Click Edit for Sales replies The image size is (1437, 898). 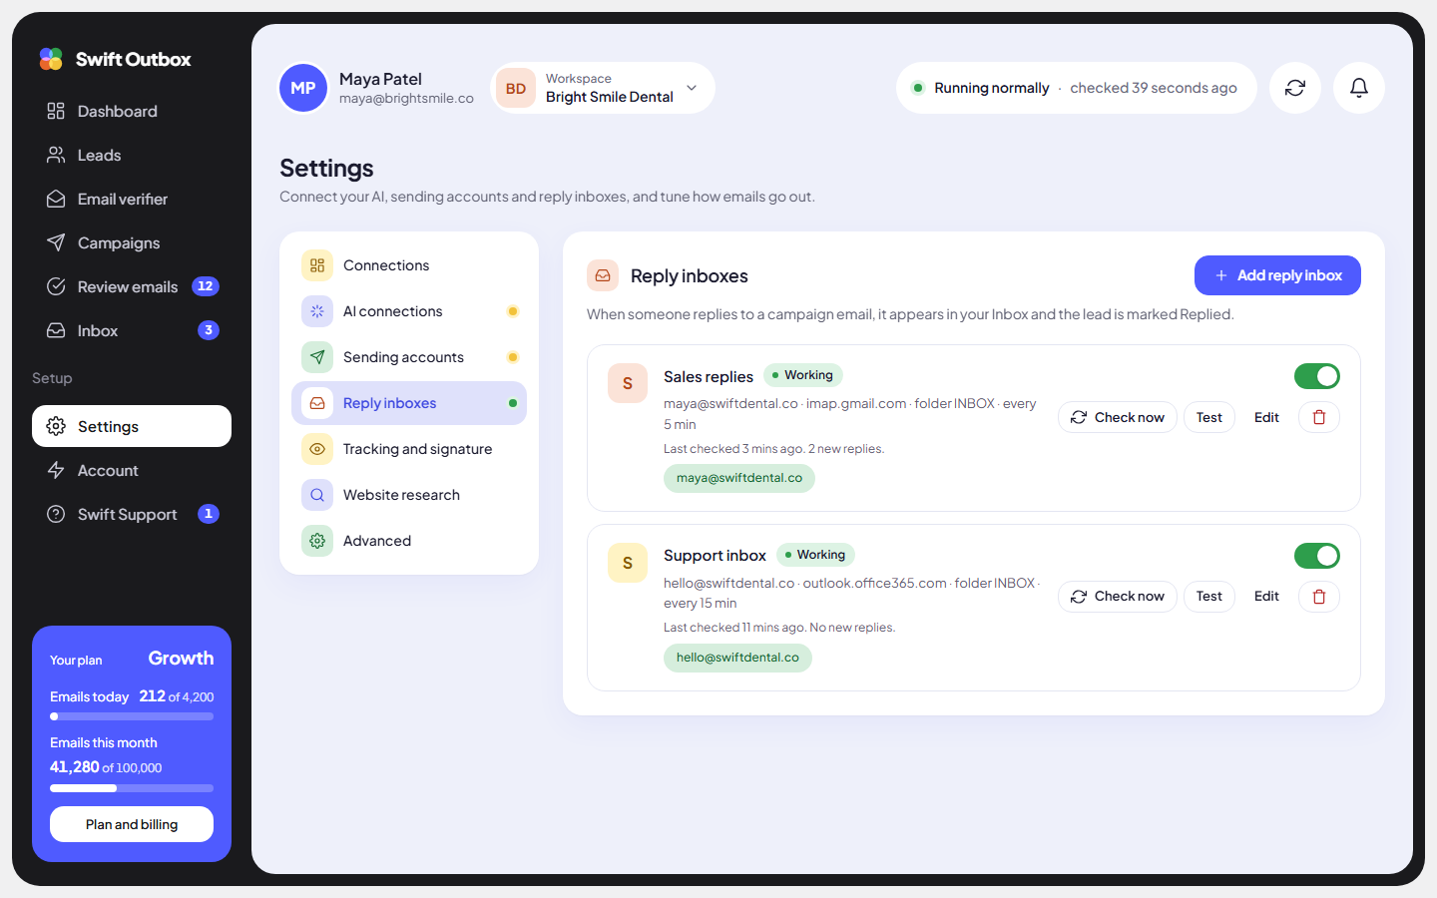coord(1266,417)
